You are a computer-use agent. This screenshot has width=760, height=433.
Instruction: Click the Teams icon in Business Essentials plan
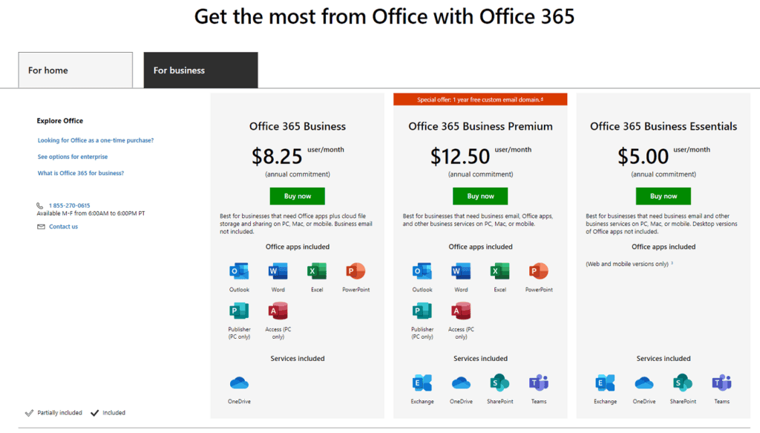click(x=721, y=383)
